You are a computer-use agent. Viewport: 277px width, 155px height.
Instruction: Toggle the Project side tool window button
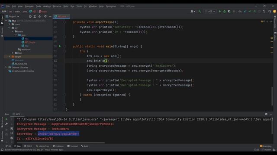pyautogui.click(x=2, y=20)
